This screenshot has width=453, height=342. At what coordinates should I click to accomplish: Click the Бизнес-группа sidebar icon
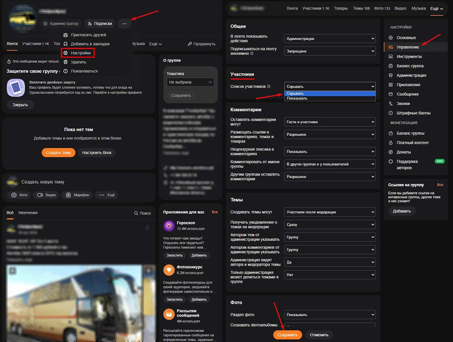coord(391,66)
